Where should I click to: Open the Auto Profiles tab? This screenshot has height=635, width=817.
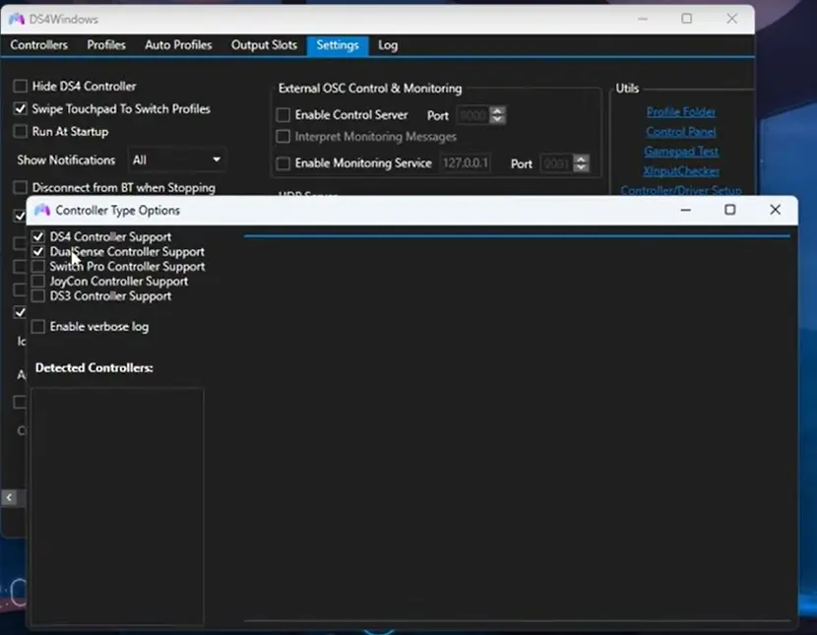178,45
